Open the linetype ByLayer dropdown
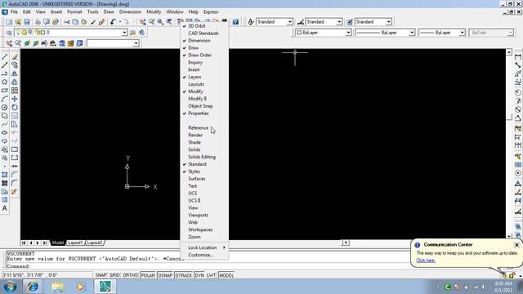Image resolution: width=523 pixels, height=294 pixels. pos(412,33)
